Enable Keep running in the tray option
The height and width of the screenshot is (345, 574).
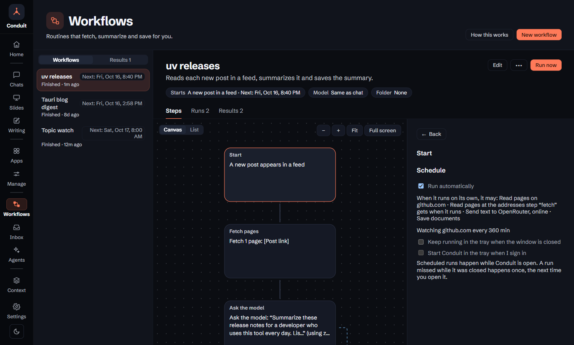[421, 242]
